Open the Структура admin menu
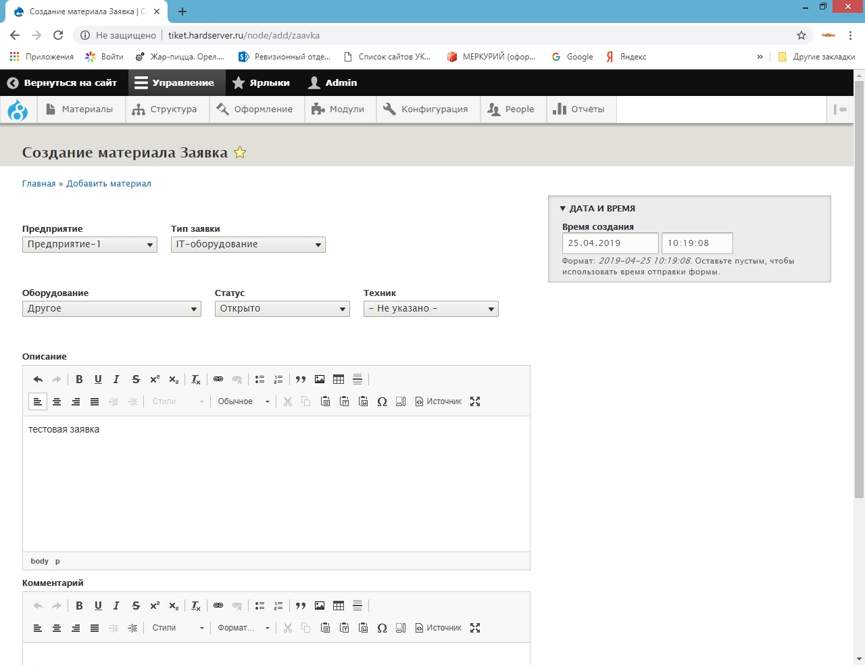Image resolution: width=865 pixels, height=665 pixels. (165, 109)
